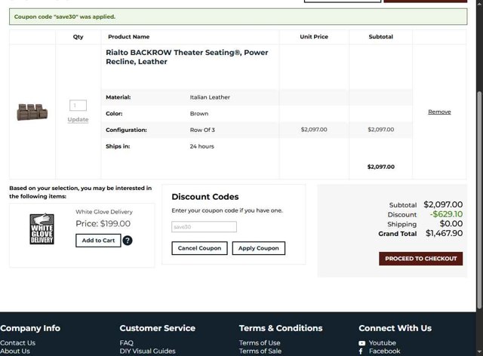Click the Unit Price column header
This screenshot has width=483, height=356.
point(314,37)
